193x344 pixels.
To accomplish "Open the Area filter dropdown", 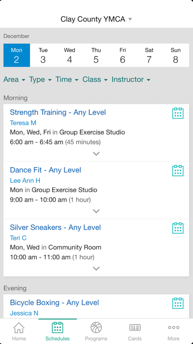I will point(14,80).
